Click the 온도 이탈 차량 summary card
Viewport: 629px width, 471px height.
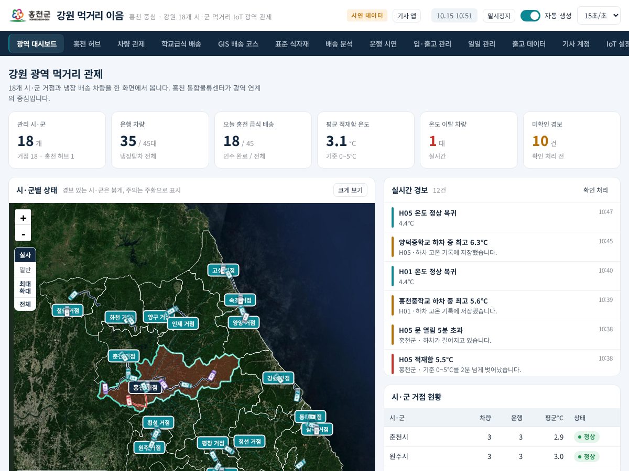[468, 140]
